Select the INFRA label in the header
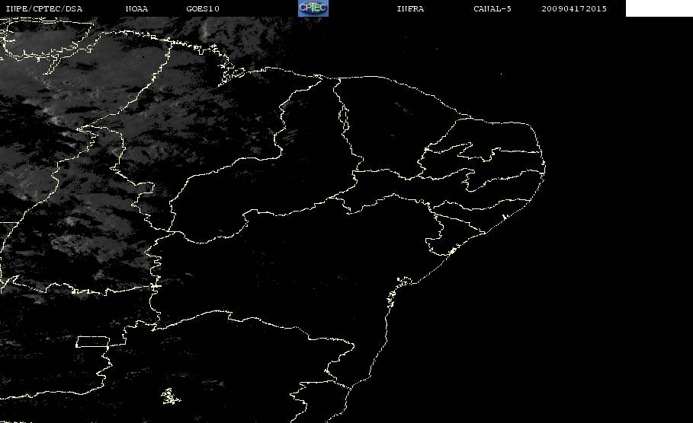The height and width of the screenshot is (423, 693). click(x=410, y=9)
